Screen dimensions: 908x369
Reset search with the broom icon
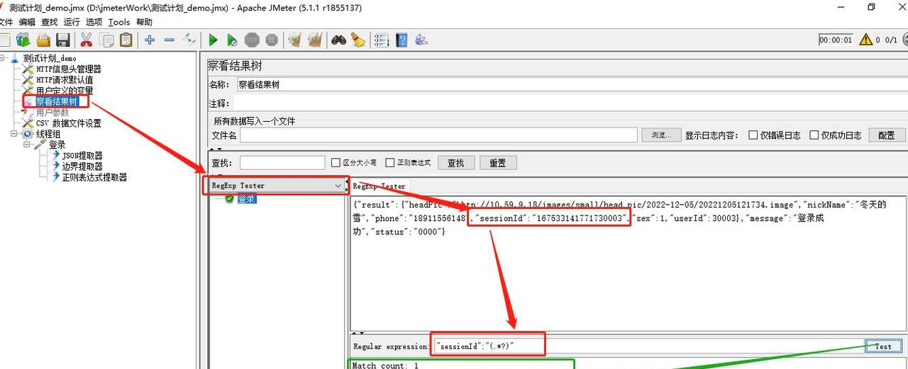tap(358, 40)
